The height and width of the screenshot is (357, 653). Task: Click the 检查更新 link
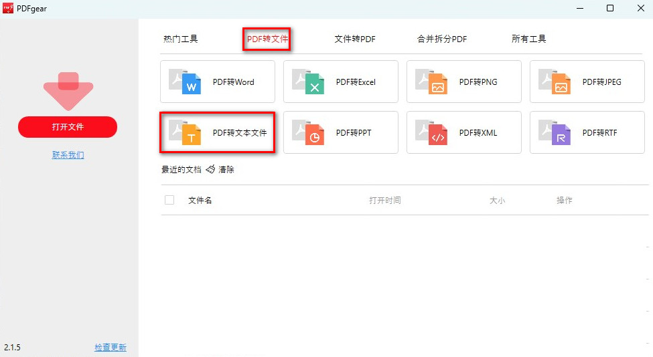coord(111,347)
